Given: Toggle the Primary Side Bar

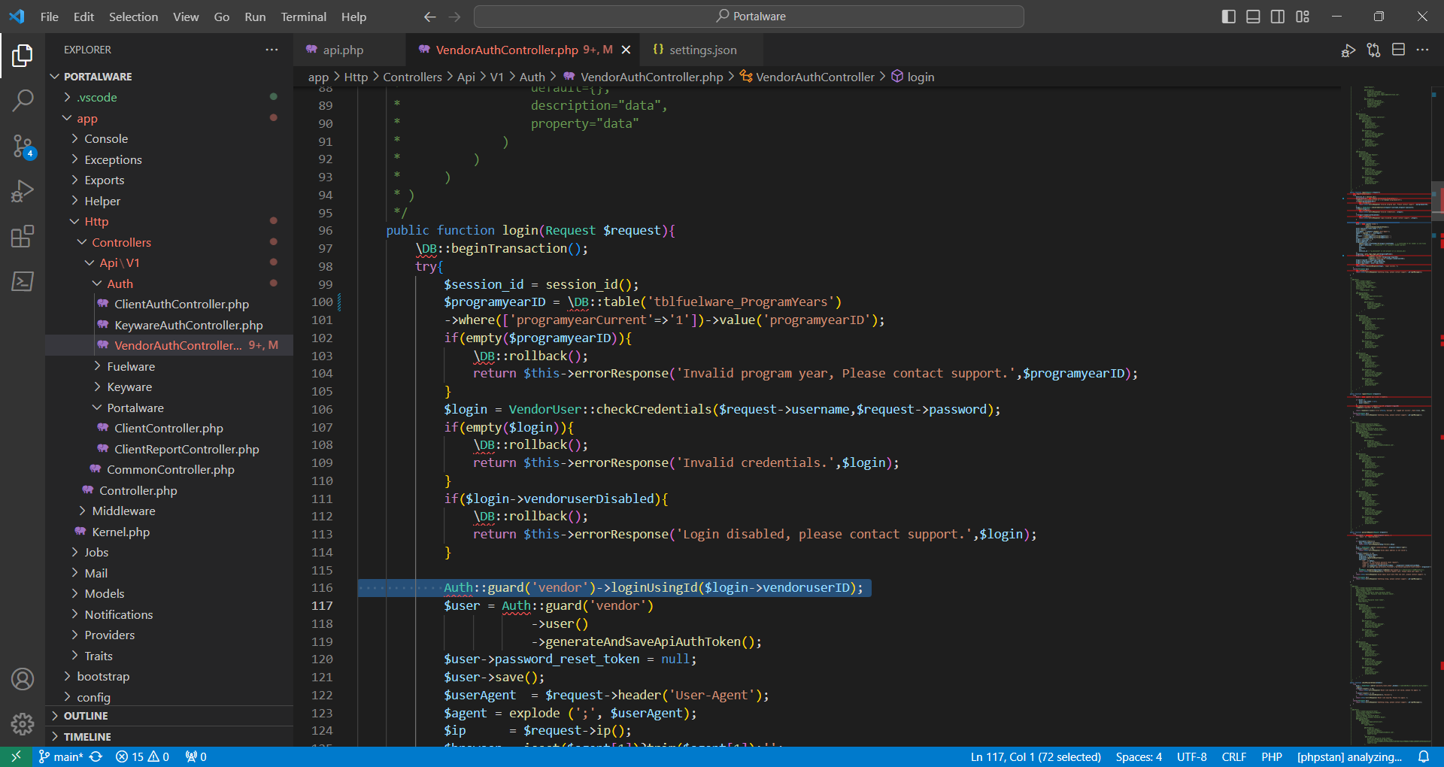Looking at the screenshot, I should 1228,16.
